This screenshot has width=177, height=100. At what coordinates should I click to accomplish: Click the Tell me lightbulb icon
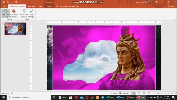tap(57, 6)
